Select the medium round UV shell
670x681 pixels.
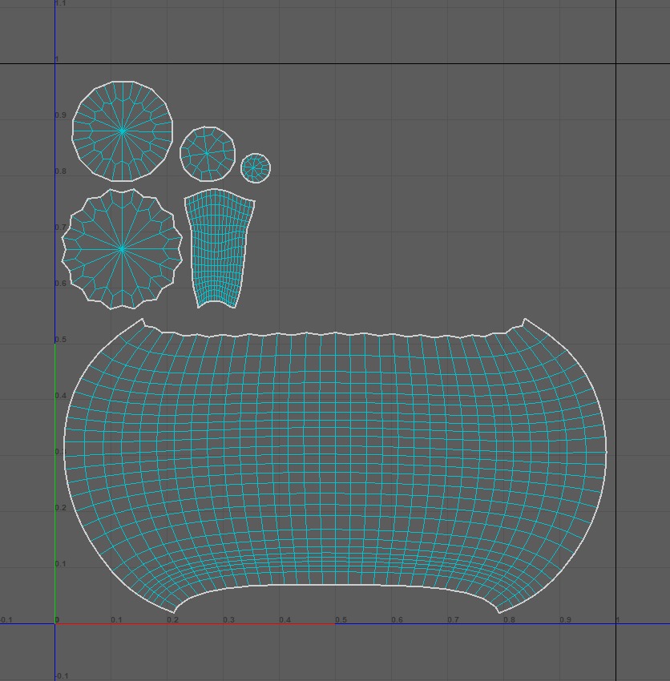point(208,154)
